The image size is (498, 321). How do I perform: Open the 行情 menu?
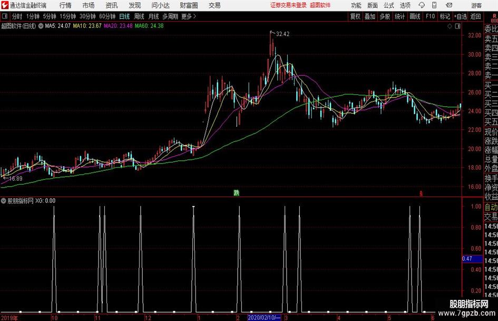[x=65, y=5]
